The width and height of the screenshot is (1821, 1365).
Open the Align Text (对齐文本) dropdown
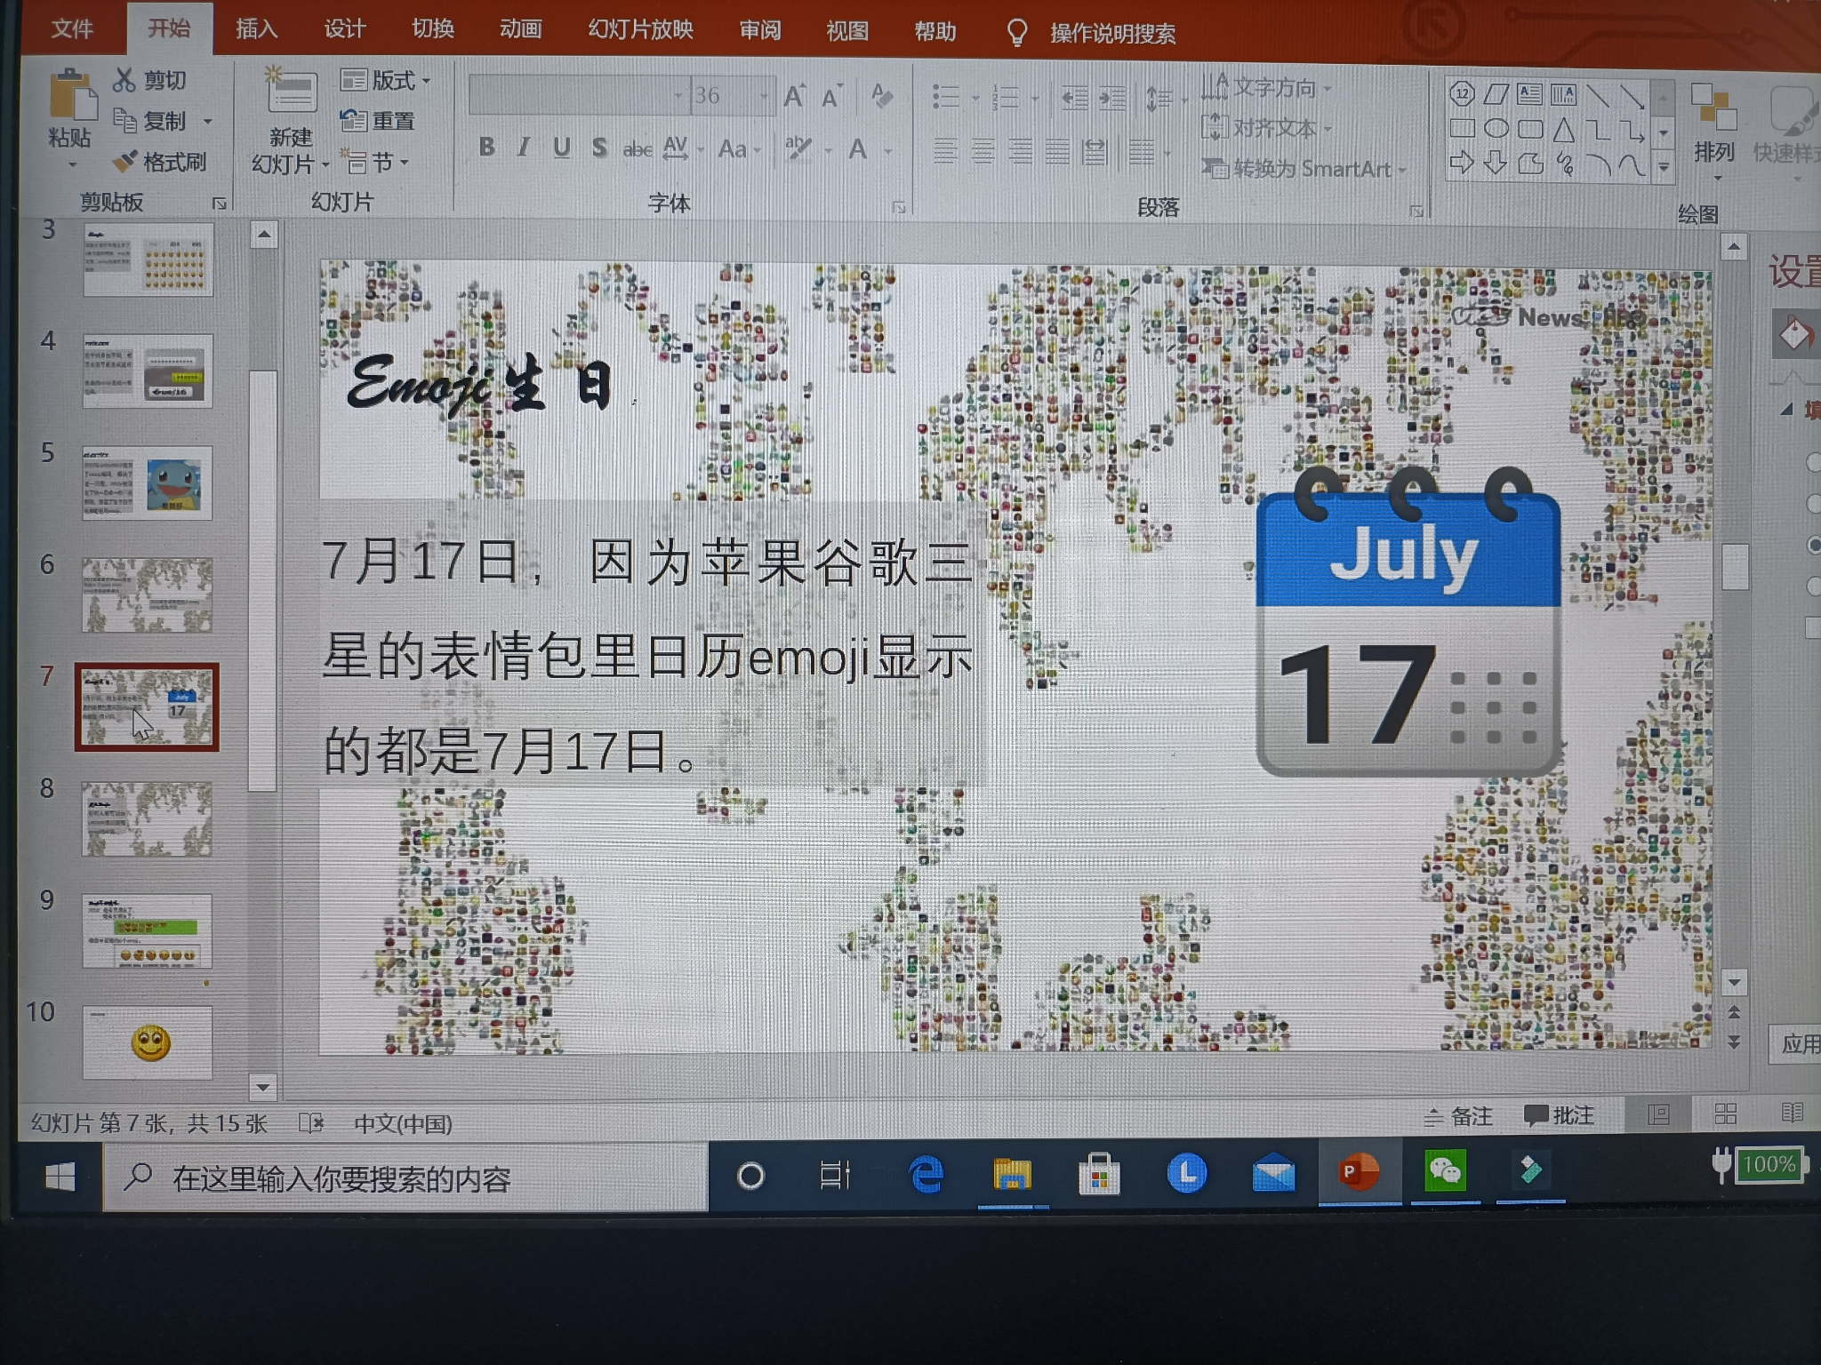tap(1266, 128)
